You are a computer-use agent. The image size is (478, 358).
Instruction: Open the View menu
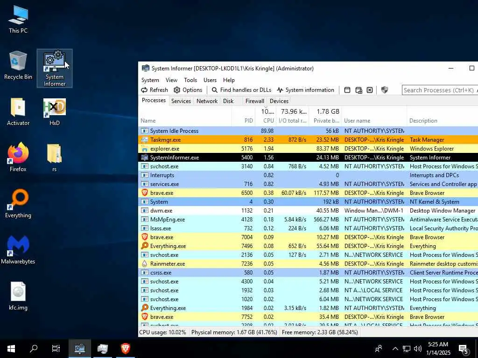(171, 80)
